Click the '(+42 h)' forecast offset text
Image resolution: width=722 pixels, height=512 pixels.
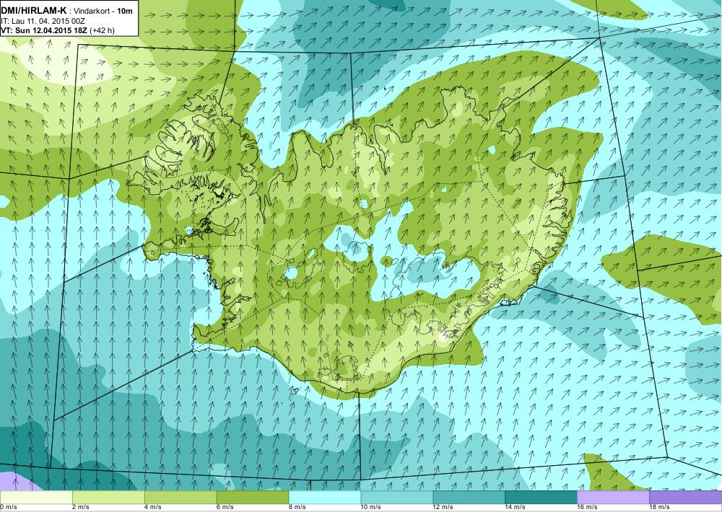103,31
